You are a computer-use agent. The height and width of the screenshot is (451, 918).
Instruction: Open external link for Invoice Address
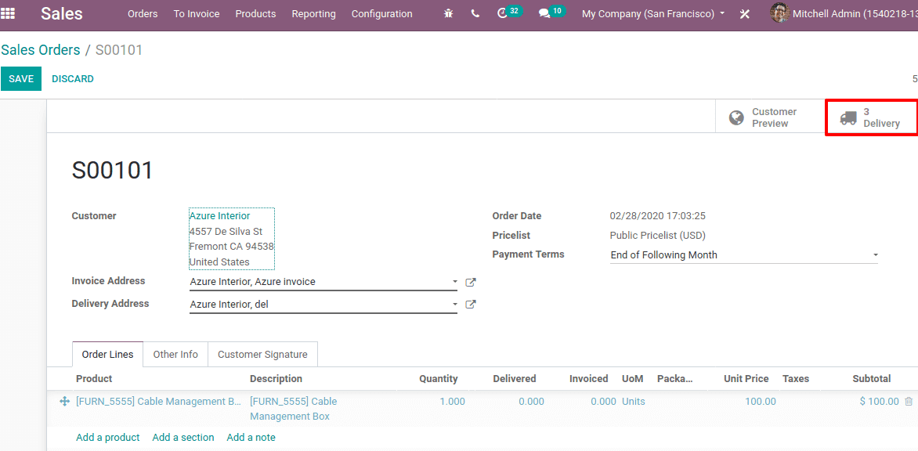[470, 282]
